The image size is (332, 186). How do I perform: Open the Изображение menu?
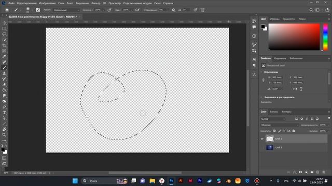coord(47,3)
